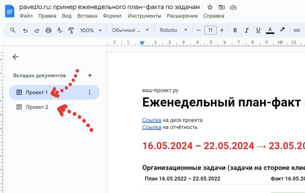The width and height of the screenshot is (305, 193).
Task: Click the Организационные задачи subheading
Action: (x=223, y=168)
